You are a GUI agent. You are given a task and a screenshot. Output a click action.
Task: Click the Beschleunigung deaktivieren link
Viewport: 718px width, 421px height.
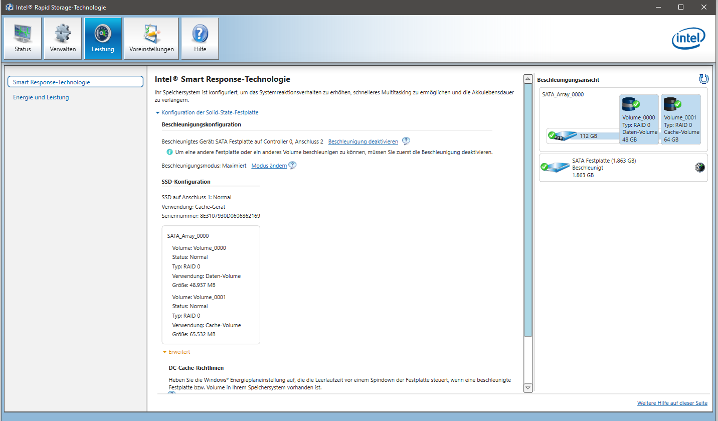[363, 142]
